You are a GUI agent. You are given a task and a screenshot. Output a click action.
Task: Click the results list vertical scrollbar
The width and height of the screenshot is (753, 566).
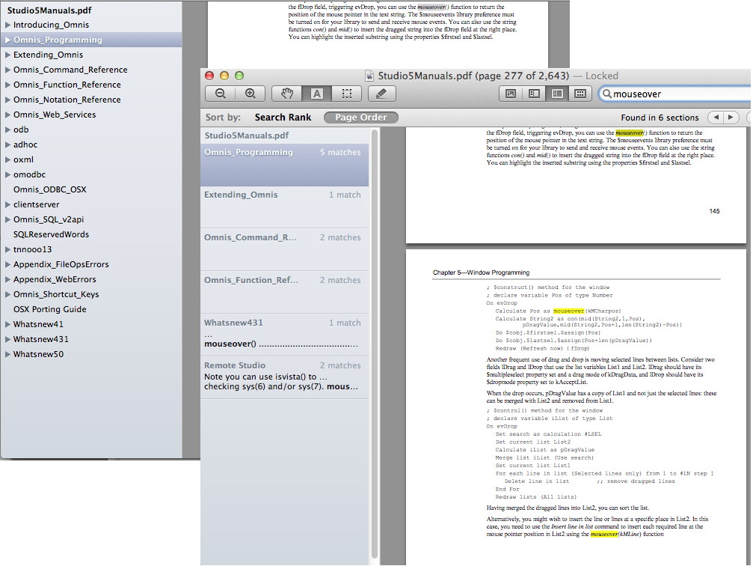[375, 344]
